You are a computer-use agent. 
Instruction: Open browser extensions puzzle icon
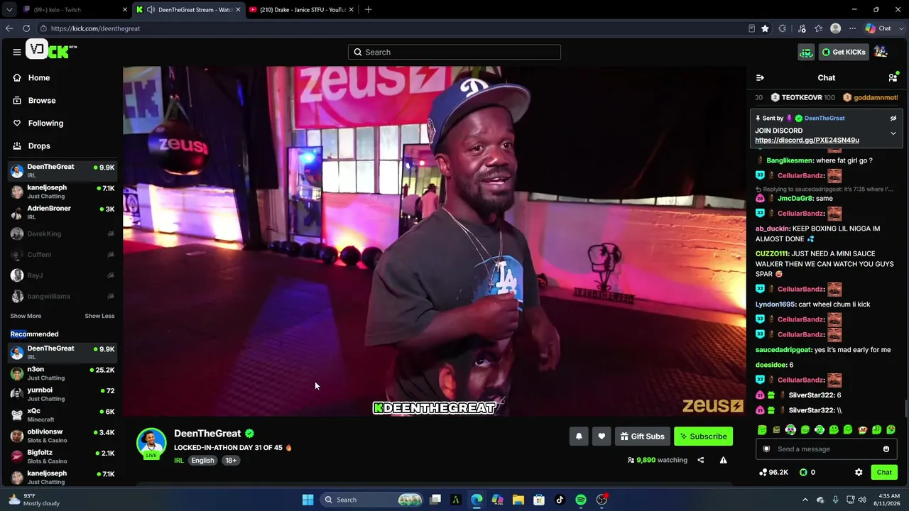783,28
